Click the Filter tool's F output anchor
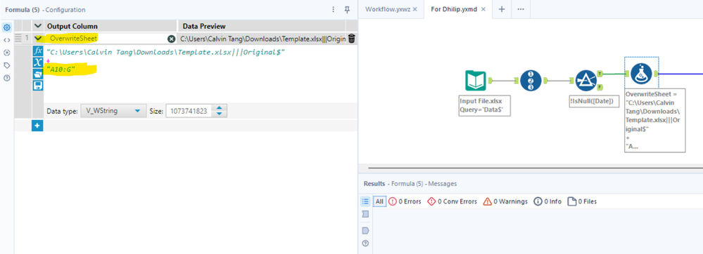 click(600, 87)
